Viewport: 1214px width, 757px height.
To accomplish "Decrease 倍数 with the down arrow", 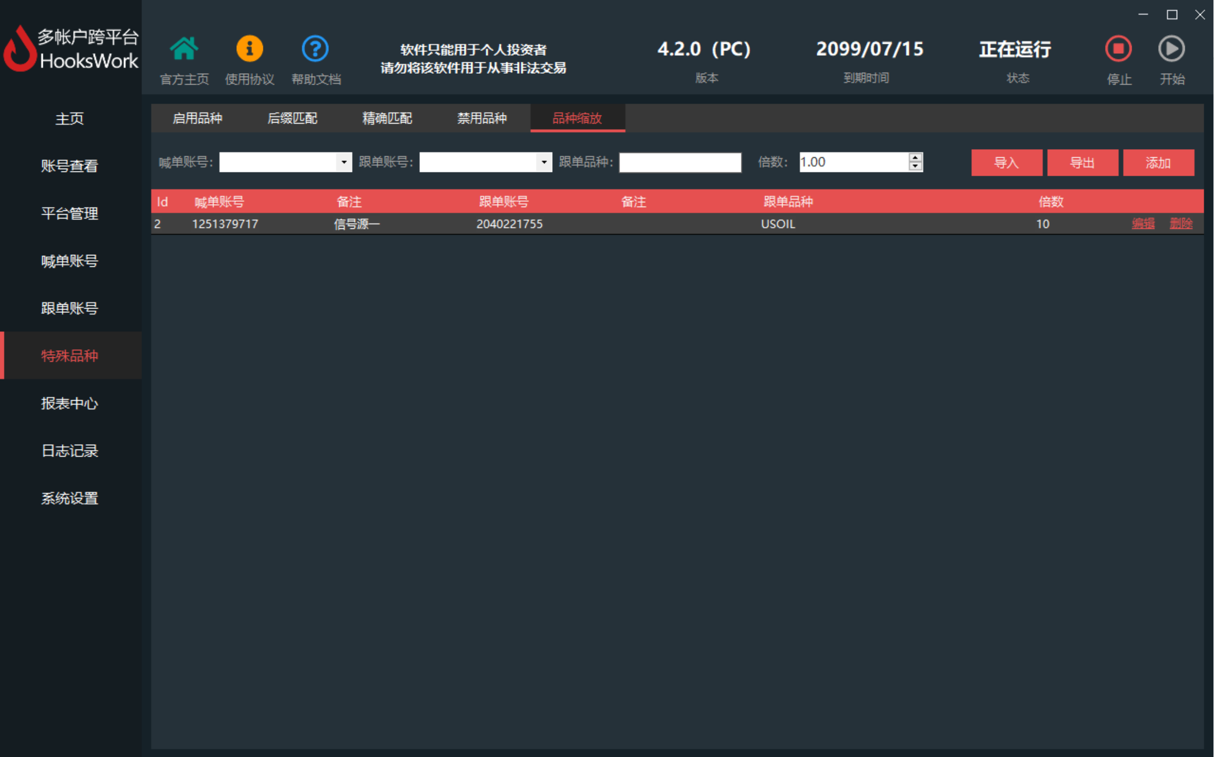I will point(915,166).
